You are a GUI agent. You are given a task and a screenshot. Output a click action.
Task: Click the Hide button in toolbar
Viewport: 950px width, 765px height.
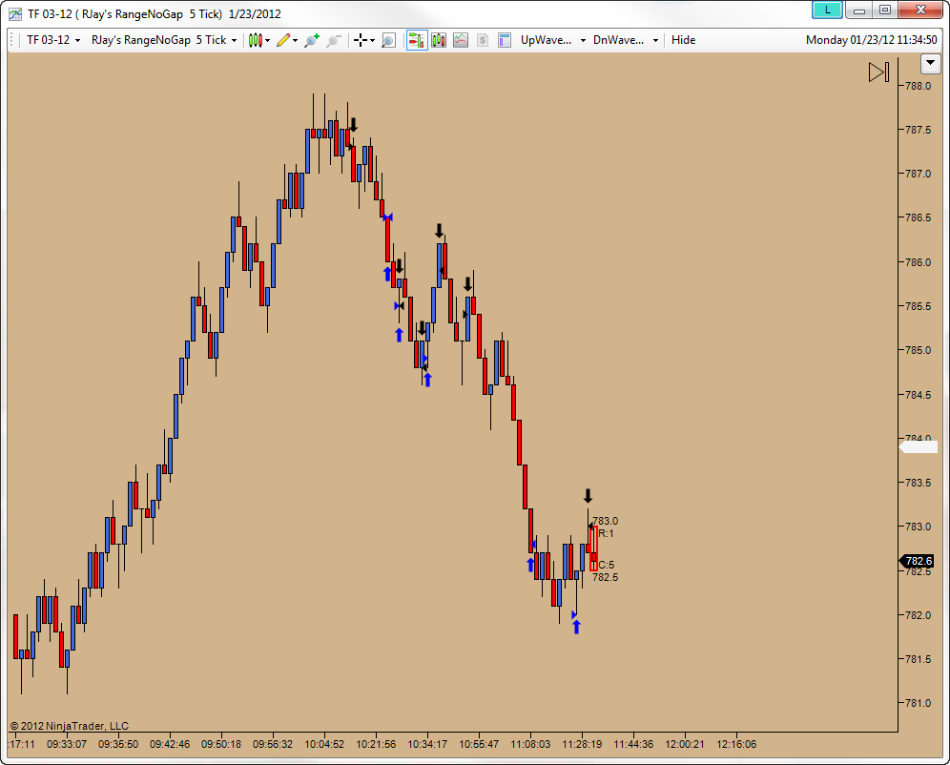point(683,41)
